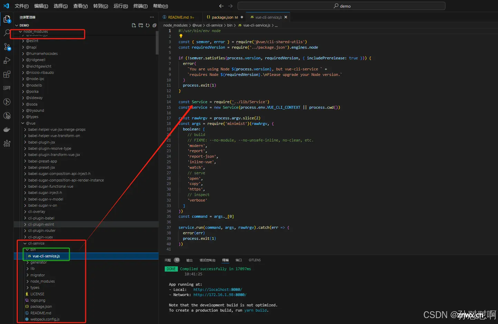Image resolution: width=498 pixels, height=324 pixels.
Task: Refresh the Explorer file tree
Action: 147,25
